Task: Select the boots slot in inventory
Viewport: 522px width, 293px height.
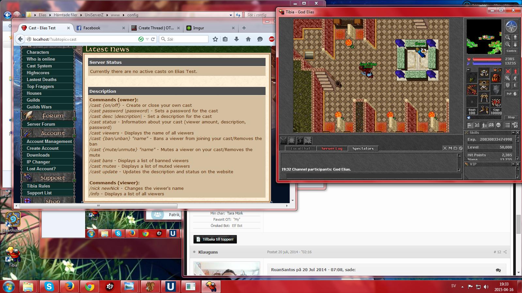Action: coord(484,109)
